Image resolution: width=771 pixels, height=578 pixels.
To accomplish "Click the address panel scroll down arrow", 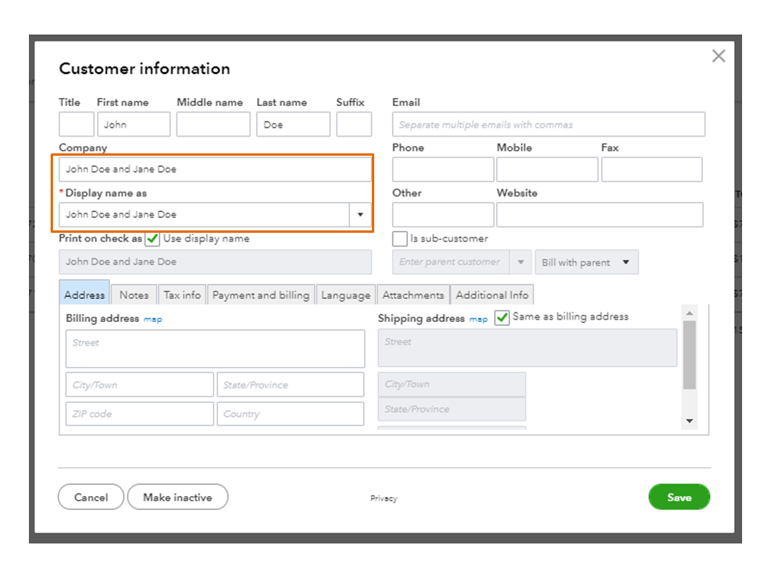I will point(689,421).
